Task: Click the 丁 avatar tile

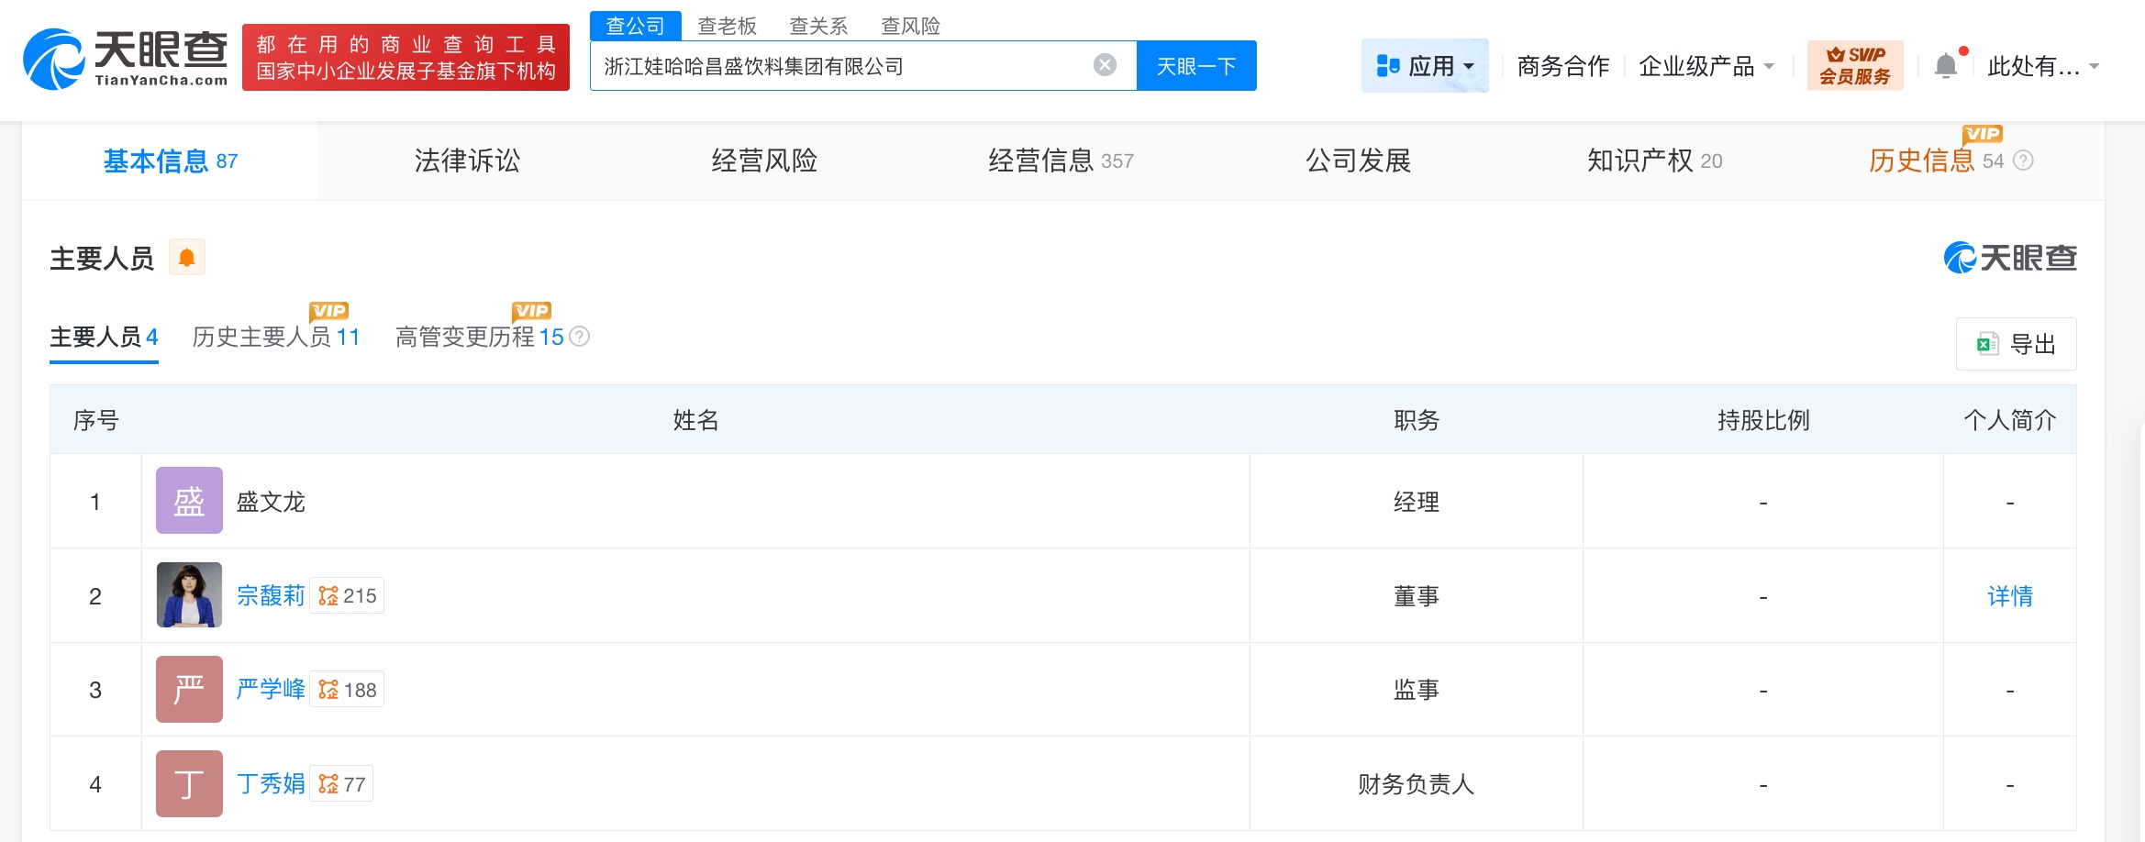Action: [x=189, y=783]
